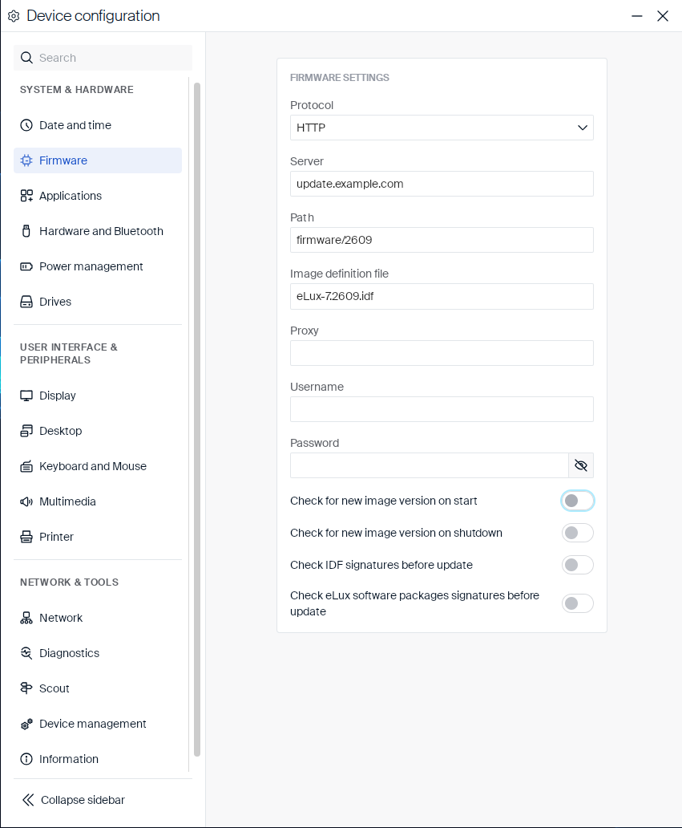Viewport: 682px width, 828px height.
Task: Open Power management settings
Action: [98, 266]
